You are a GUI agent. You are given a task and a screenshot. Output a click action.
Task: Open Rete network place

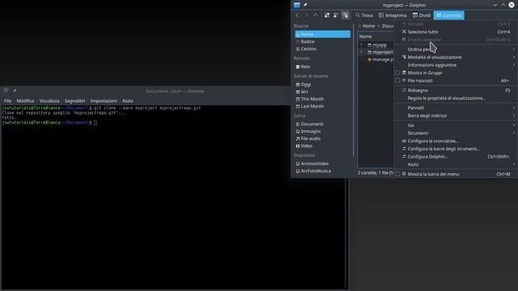click(322, 66)
